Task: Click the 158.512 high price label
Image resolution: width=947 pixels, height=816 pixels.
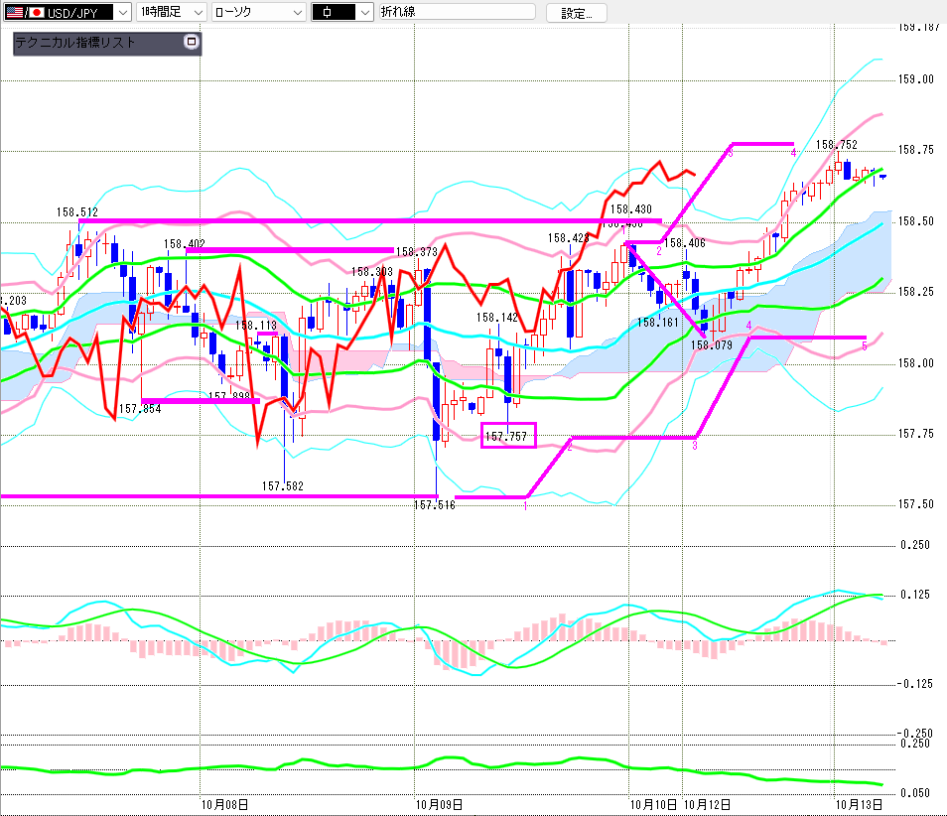Action: [x=77, y=212]
